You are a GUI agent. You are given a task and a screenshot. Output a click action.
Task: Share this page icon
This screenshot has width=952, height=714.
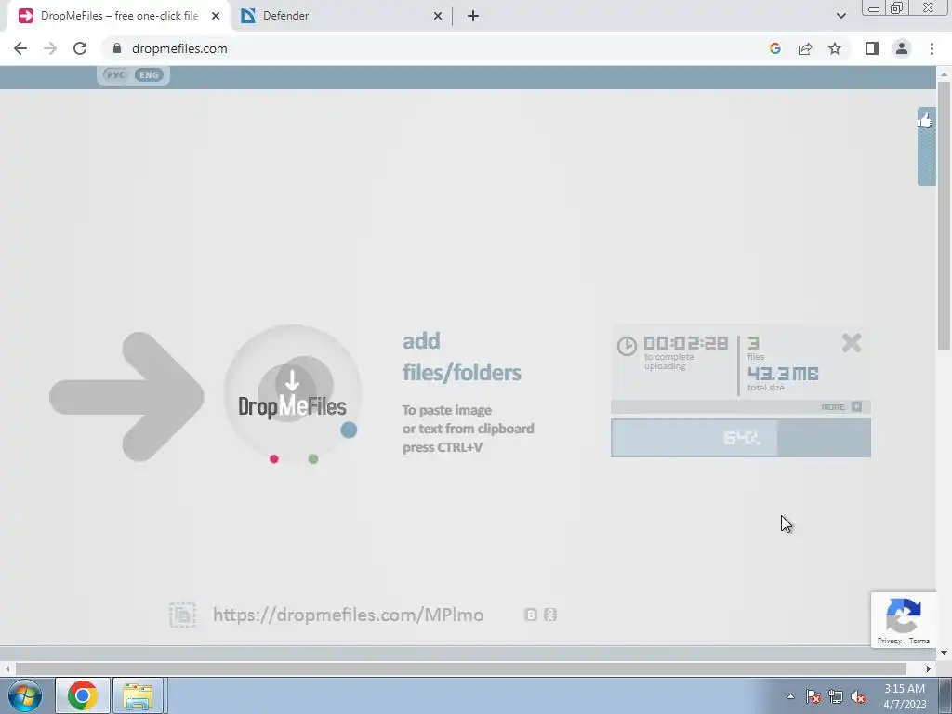(805, 48)
